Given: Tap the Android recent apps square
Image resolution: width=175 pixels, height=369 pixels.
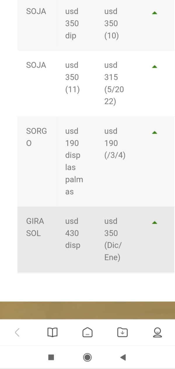Looking at the screenshot, I should coord(51,357).
